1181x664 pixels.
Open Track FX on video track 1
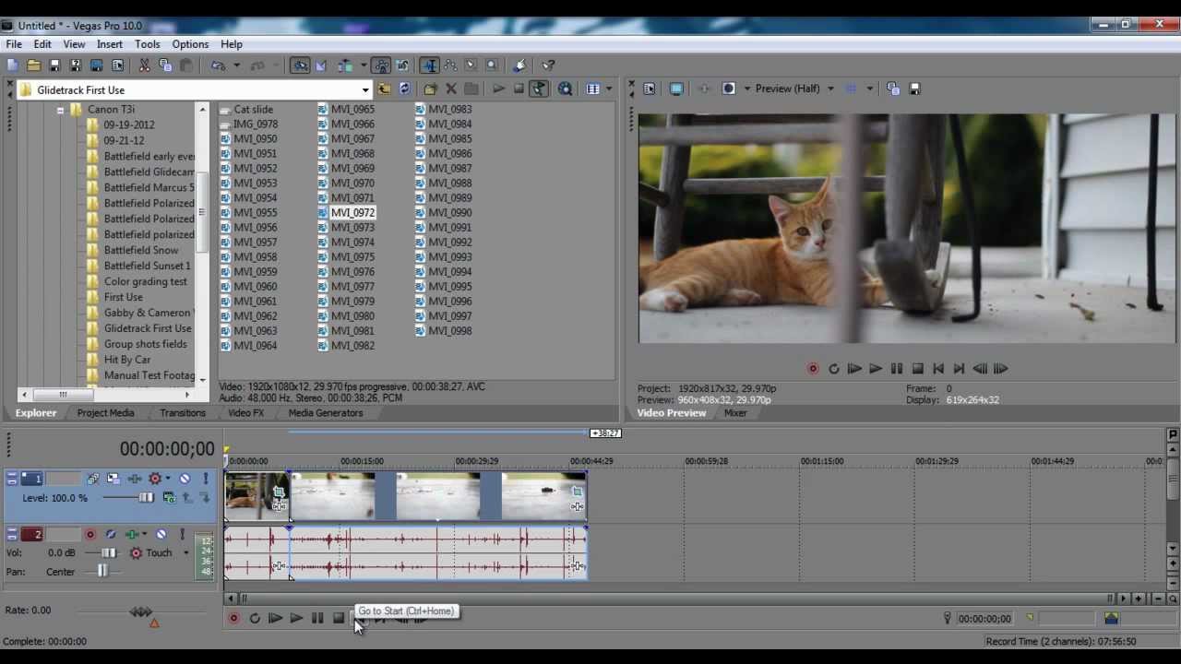(x=135, y=479)
